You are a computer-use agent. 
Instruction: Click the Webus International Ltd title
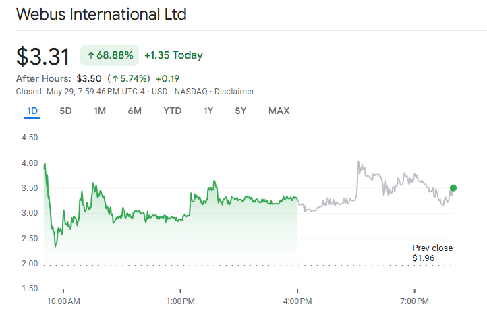pyautogui.click(x=101, y=14)
